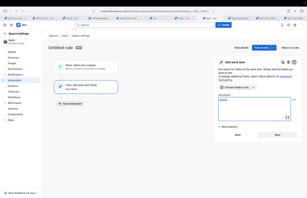Collapse the Jira sidebar toggle icon

pos(5,25)
